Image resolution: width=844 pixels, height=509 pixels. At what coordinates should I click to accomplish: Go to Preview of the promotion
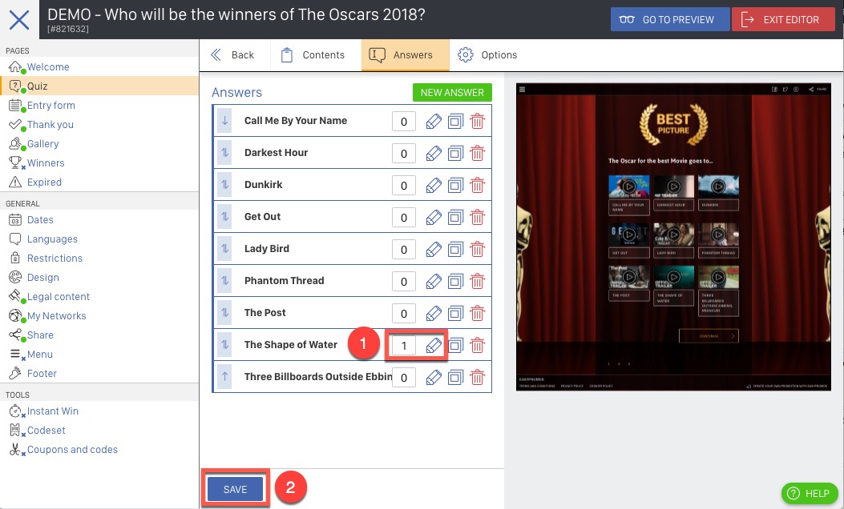pos(670,19)
